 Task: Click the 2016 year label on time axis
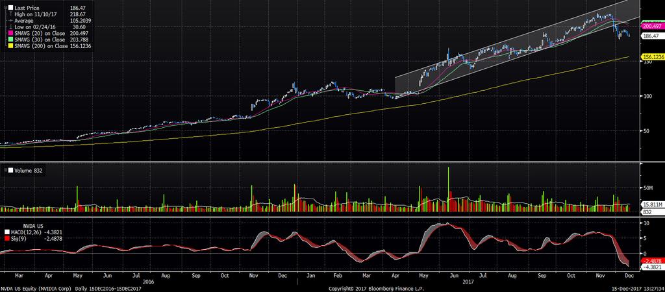[x=148, y=282]
